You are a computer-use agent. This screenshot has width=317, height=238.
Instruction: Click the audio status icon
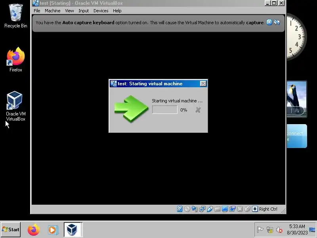[195, 209]
